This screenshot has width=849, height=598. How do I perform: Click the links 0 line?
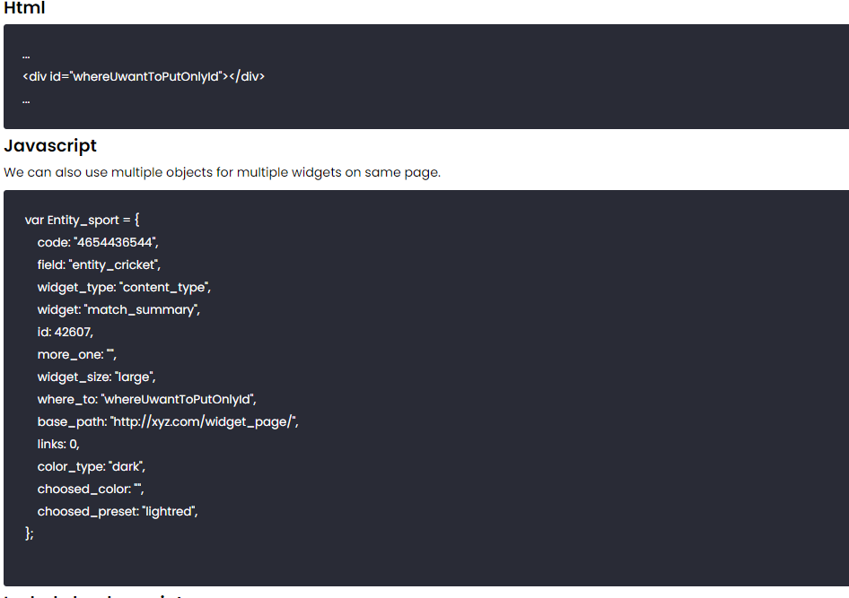[58, 445]
